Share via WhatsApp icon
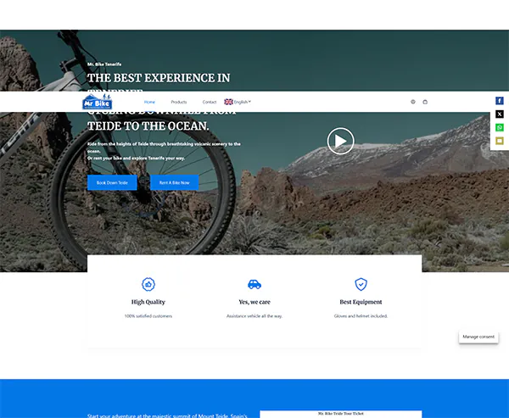This screenshot has width=509, height=418. click(x=500, y=127)
